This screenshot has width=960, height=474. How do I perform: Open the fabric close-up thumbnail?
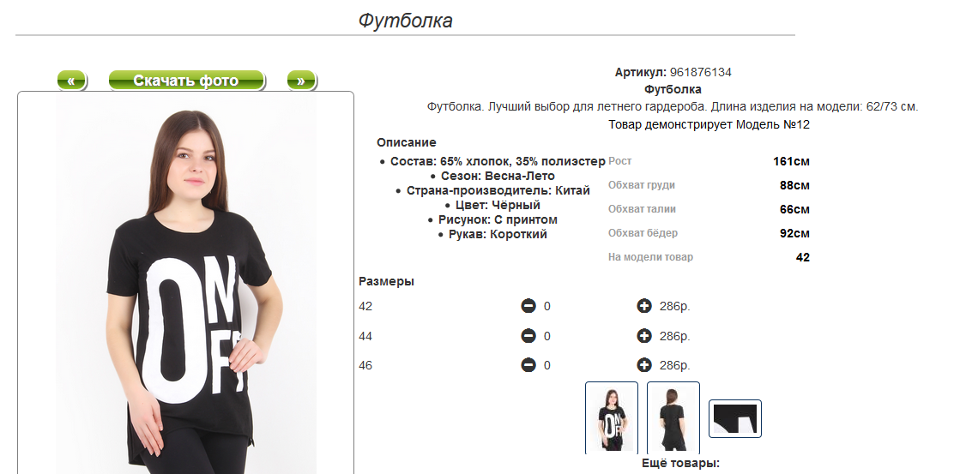(735, 419)
